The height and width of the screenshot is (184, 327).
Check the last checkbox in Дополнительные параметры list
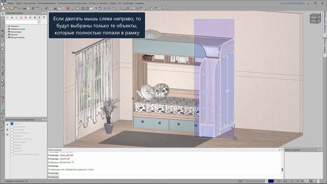click(x=12, y=154)
